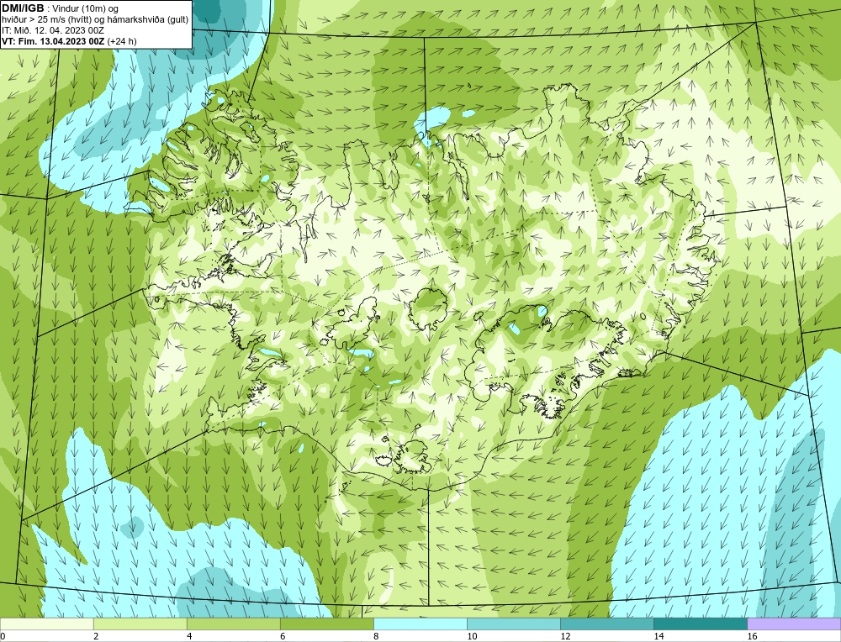The height and width of the screenshot is (642, 841).
Task: Select the 0–2 m/s palest legend swatch
Action: [x=46, y=624]
